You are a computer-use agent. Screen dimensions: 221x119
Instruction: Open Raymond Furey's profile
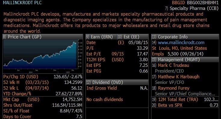(x=174, y=88)
